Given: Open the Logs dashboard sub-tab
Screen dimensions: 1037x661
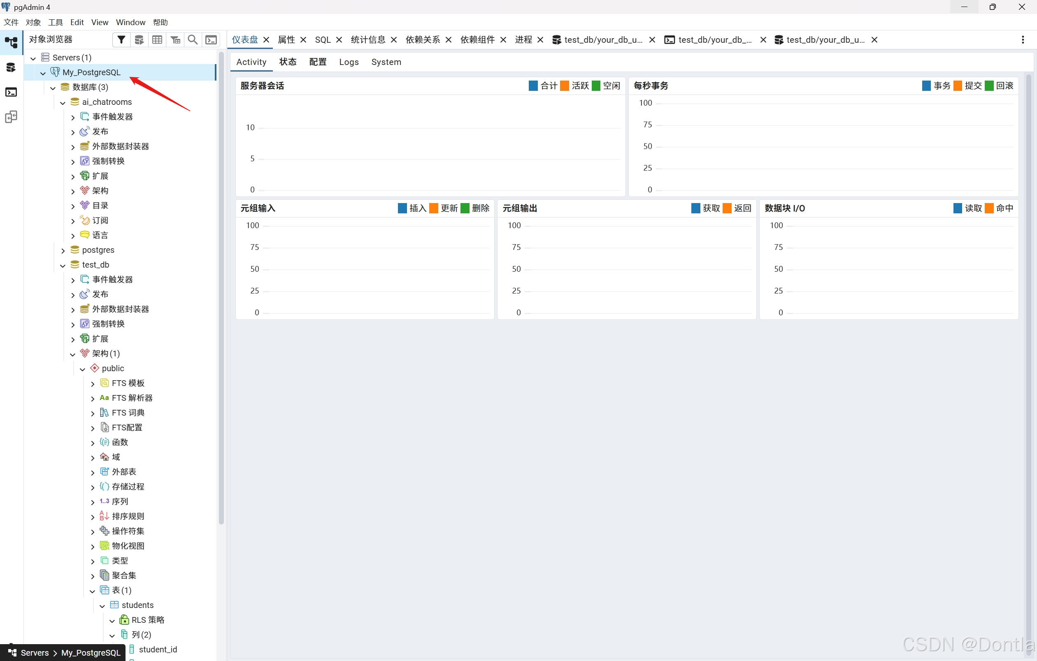Looking at the screenshot, I should pyautogui.click(x=349, y=62).
